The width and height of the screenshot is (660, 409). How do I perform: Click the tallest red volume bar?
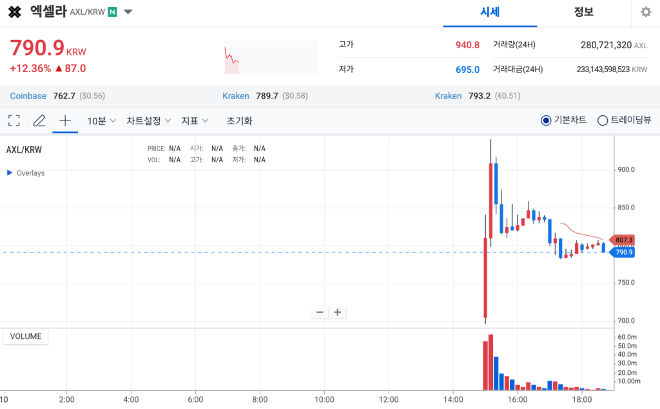[x=490, y=362]
